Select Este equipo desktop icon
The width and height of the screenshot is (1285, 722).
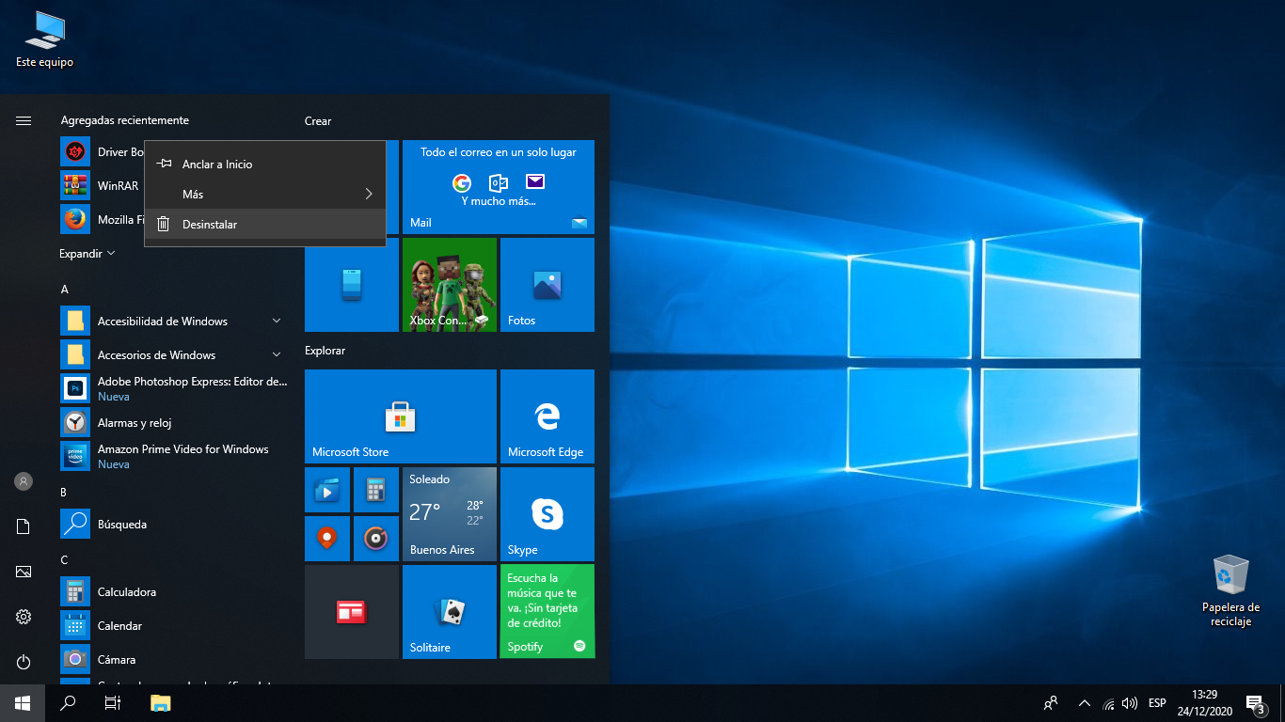44,40
